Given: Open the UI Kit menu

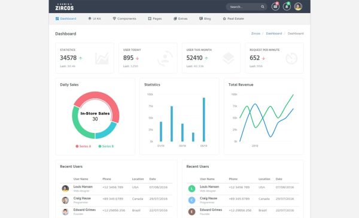Looking at the screenshot, I should (x=95, y=19).
